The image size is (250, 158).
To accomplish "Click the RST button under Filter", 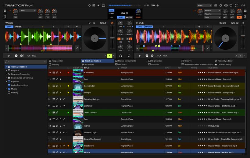I will pyautogui.click(x=40, y=17).
